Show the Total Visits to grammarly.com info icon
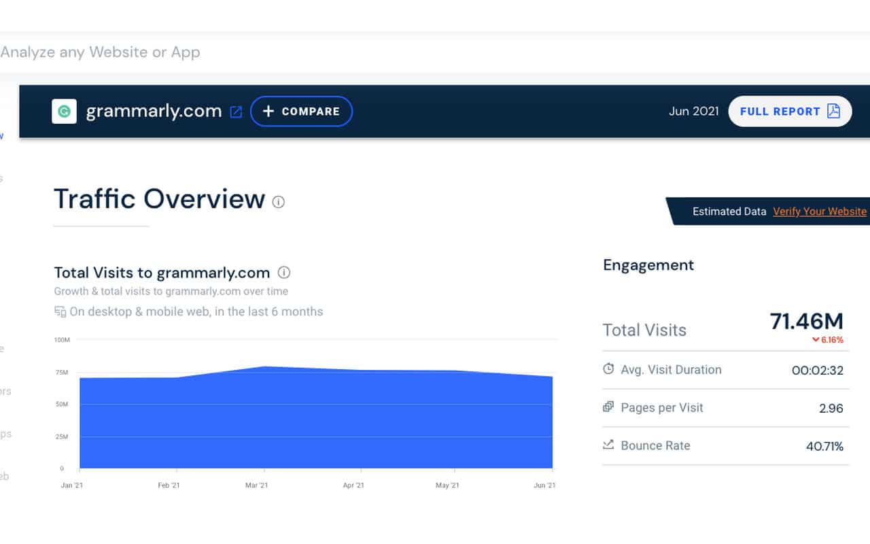 [x=284, y=273]
